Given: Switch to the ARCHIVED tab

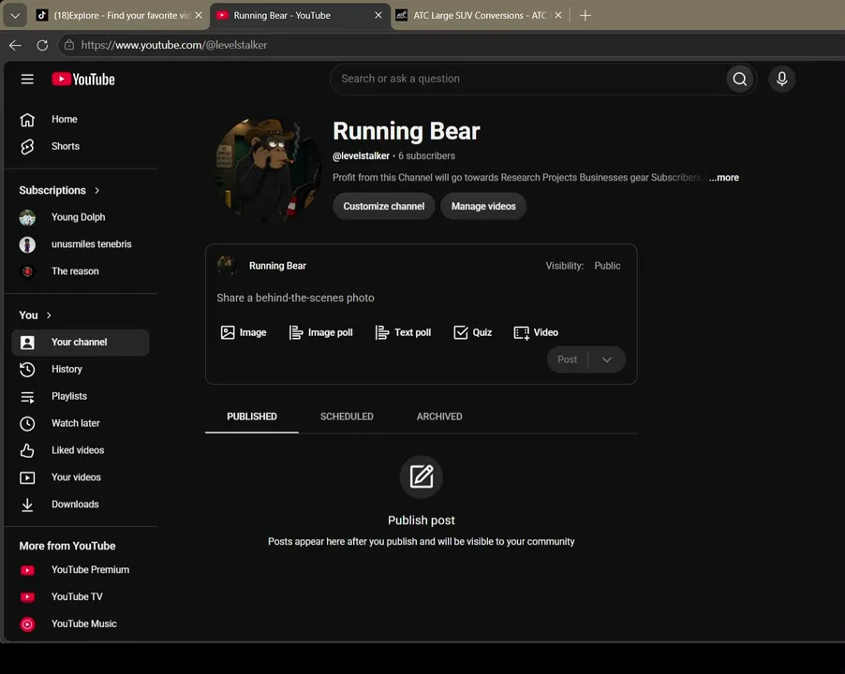Looking at the screenshot, I should (439, 417).
